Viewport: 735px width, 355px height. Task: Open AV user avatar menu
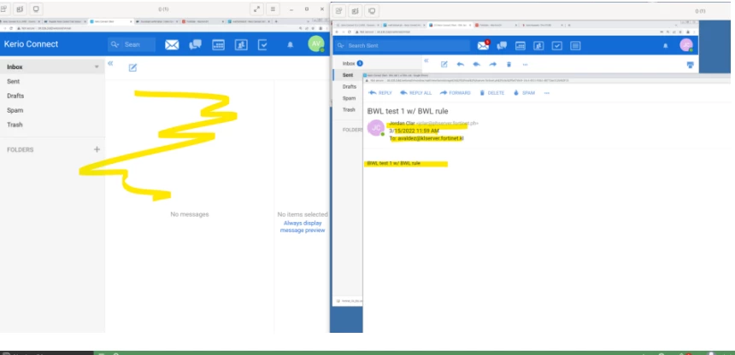coord(316,44)
